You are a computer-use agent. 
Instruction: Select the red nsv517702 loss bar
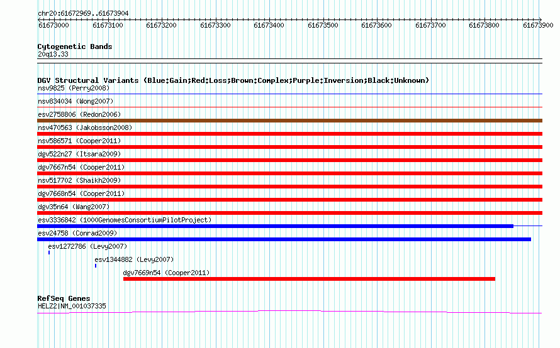[289, 187]
